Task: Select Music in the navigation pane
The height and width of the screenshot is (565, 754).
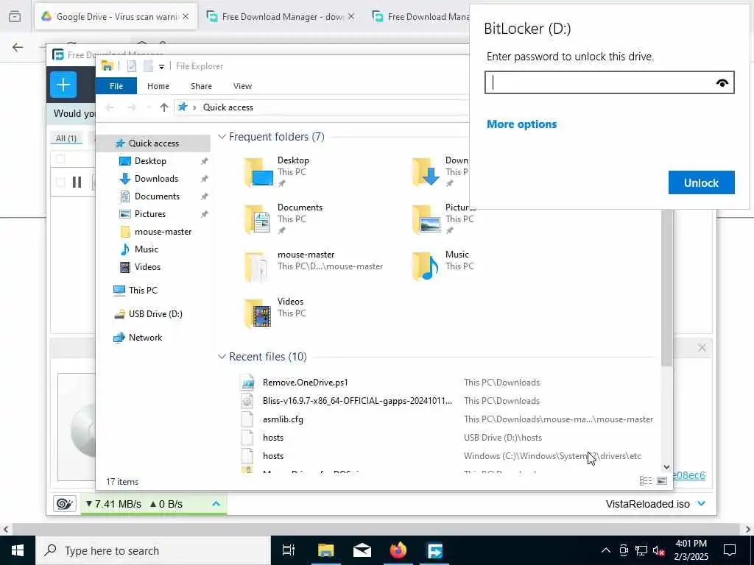Action: coord(147,249)
